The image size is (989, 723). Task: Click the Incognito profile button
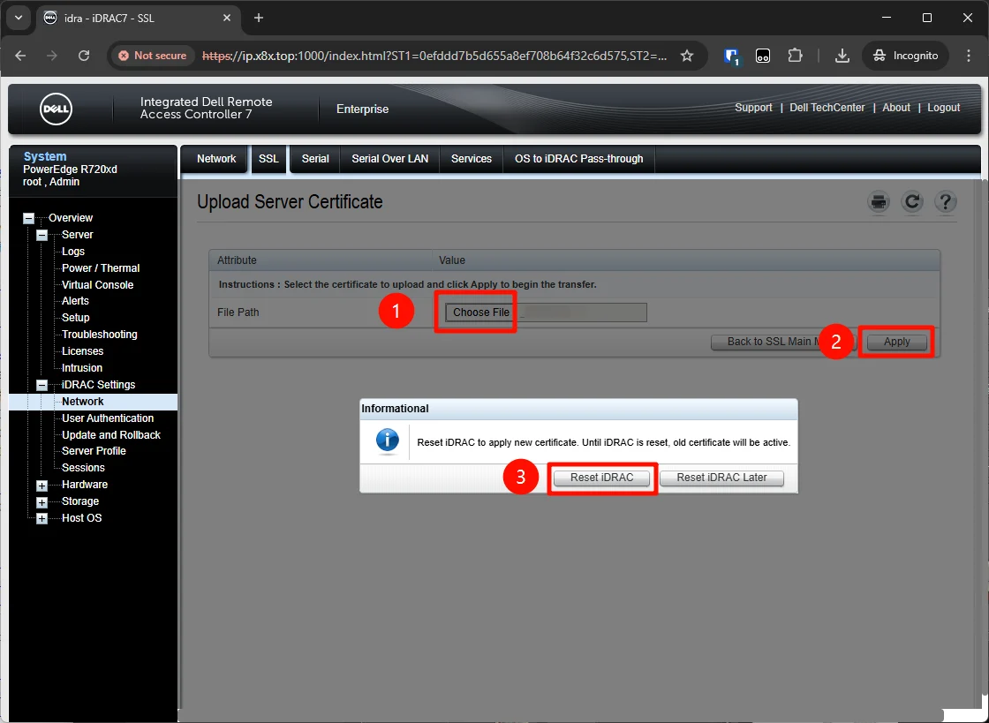coord(905,56)
